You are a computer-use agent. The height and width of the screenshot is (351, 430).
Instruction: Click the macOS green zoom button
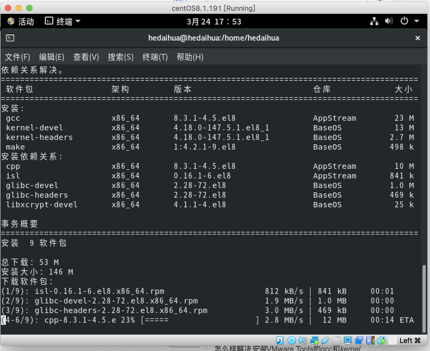coord(29,8)
